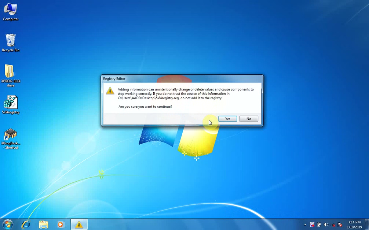The width and height of the screenshot is (369, 230).
Task: Click 'Are you sure you want to continue?' text
Action: pos(145,107)
